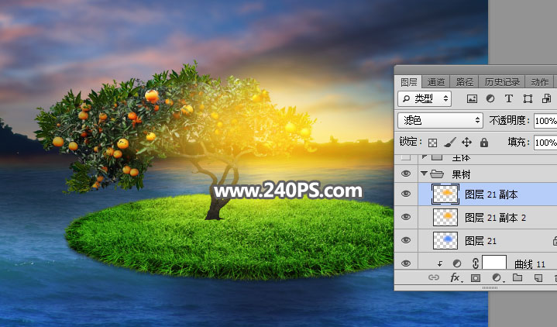This screenshot has height=327, width=557.
Task: Select blue thumbnail of 图层 21
Action: tap(445, 240)
